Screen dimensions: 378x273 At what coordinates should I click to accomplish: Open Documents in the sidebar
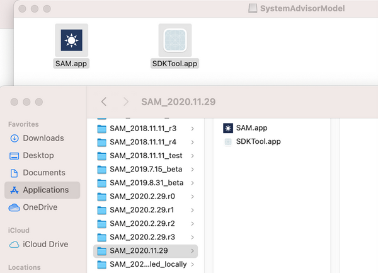click(x=43, y=173)
